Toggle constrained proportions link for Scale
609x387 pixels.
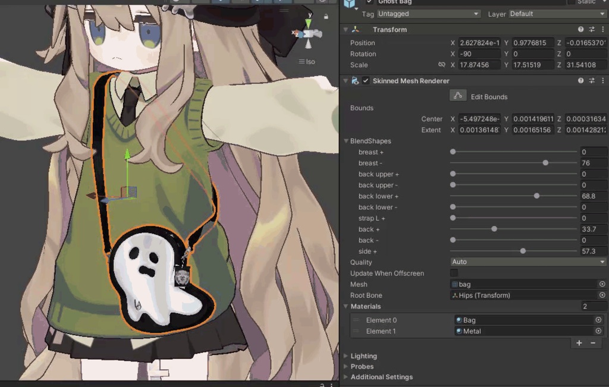tap(442, 65)
